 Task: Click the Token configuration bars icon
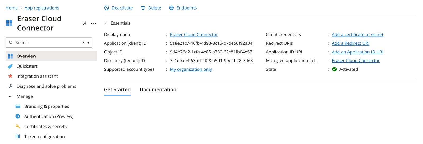tap(18, 137)
